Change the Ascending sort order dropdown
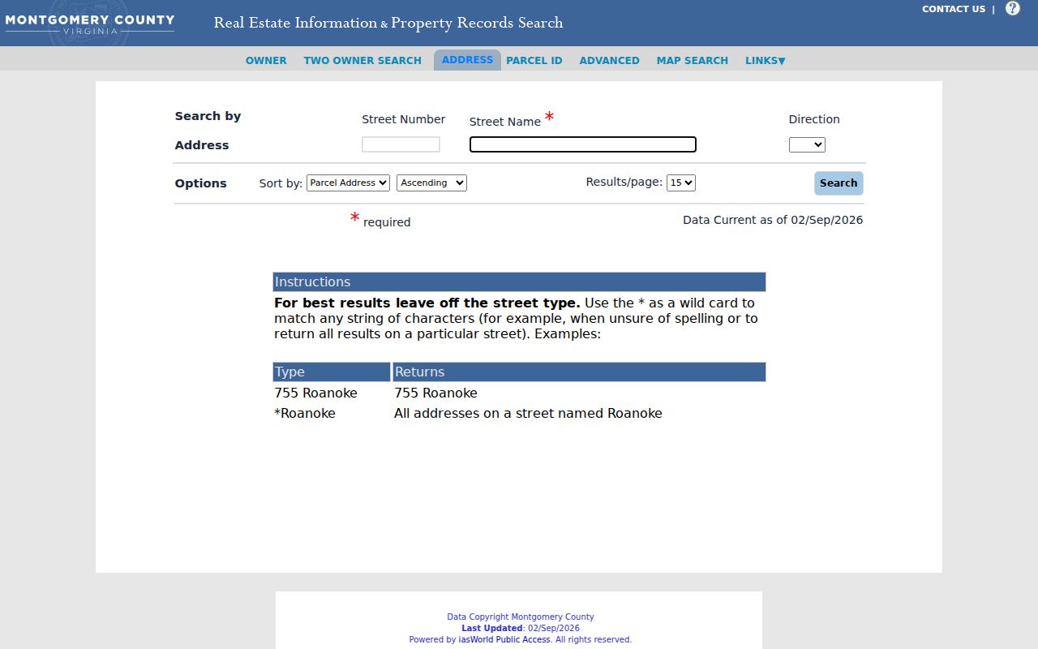1038x649 pixels. point(431,183)
